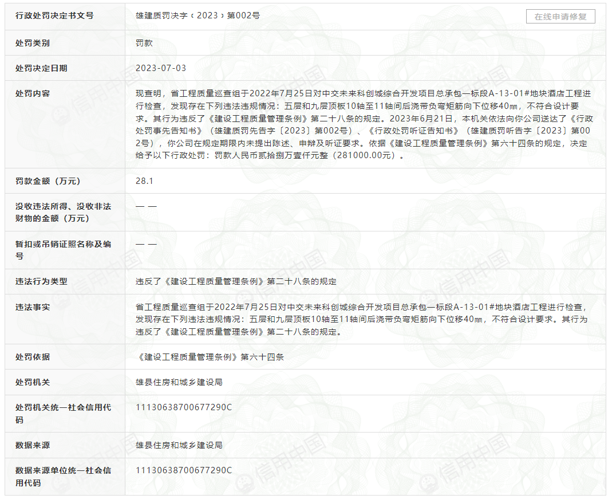Select credit code in 数据来源单位 row

183,470
